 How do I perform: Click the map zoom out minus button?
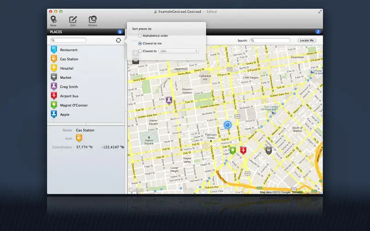click(136, 61)
